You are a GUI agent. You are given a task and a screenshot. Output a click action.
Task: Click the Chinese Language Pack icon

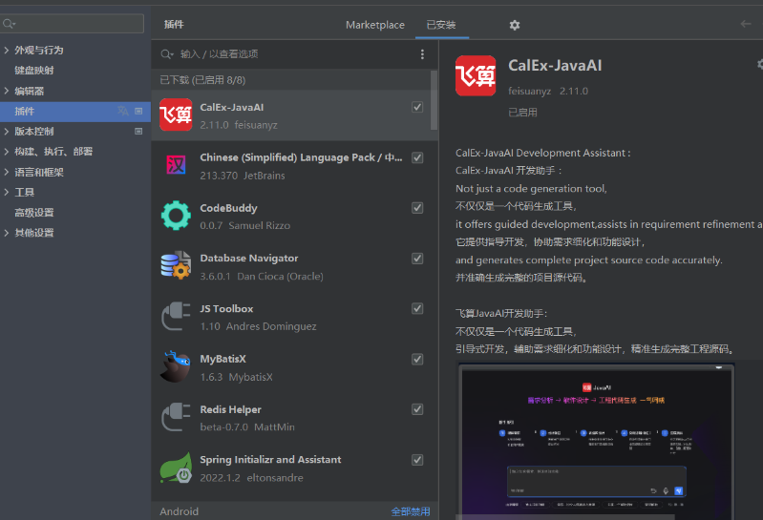coord(176,165)
